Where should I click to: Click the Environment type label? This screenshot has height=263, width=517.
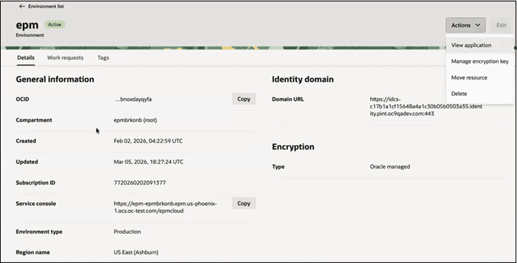tap(39, 232)
